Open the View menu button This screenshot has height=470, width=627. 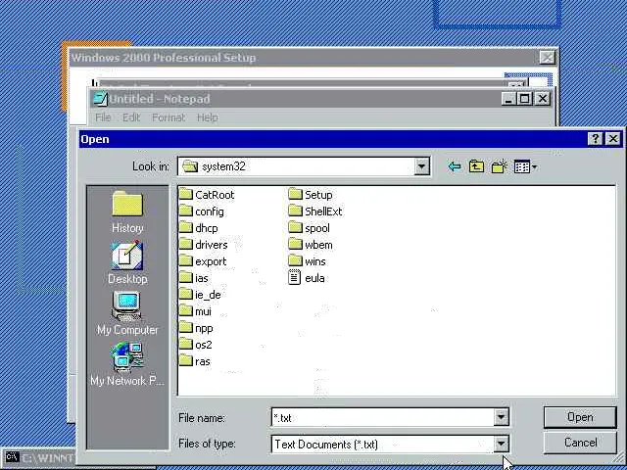click(525, 166)
